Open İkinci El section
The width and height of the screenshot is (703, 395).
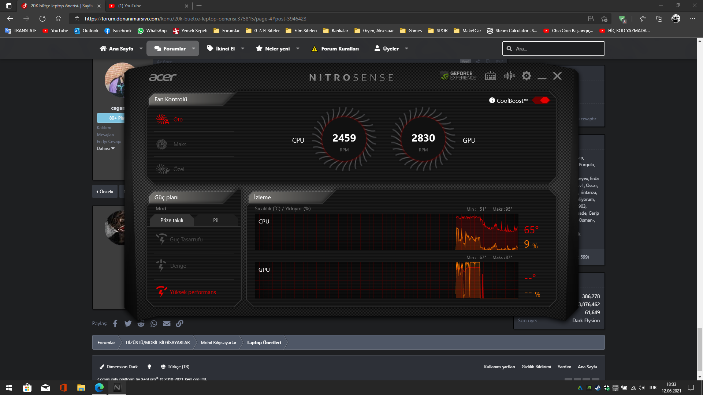pos(221,49)
